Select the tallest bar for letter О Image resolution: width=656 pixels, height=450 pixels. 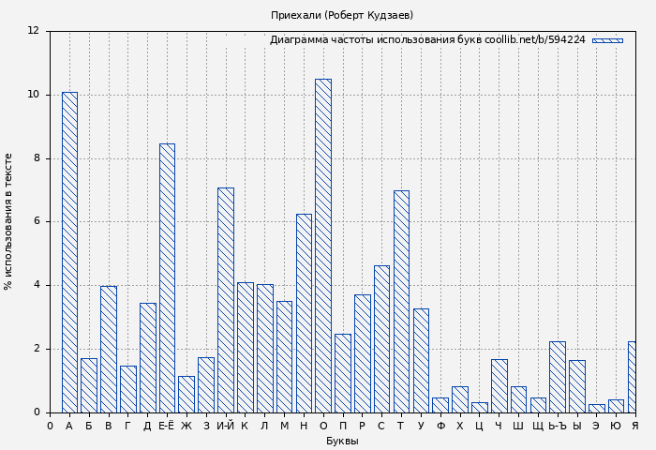[323, 246]
